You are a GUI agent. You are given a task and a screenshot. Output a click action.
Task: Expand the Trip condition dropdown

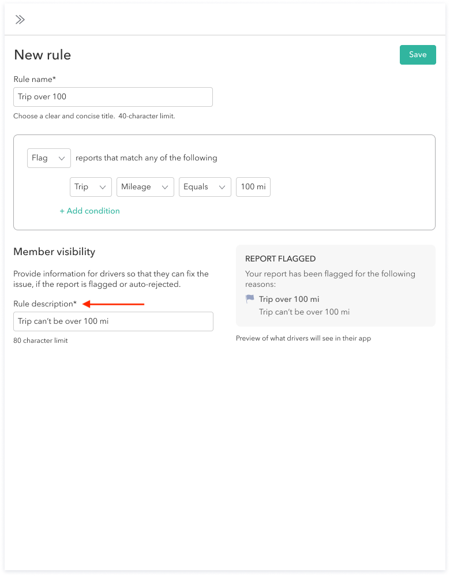pyautogui.click(x=91, y=187)
